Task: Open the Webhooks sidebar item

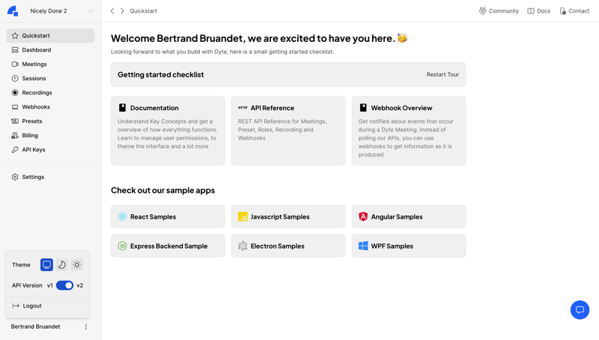Action: [x=36, y=107]
